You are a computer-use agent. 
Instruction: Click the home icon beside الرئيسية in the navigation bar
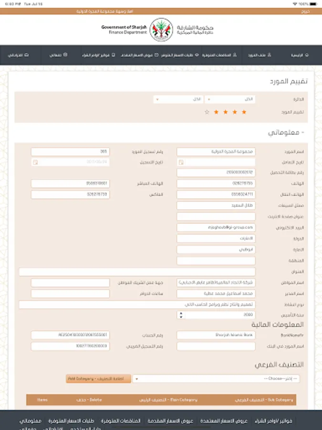coord(307,55)
